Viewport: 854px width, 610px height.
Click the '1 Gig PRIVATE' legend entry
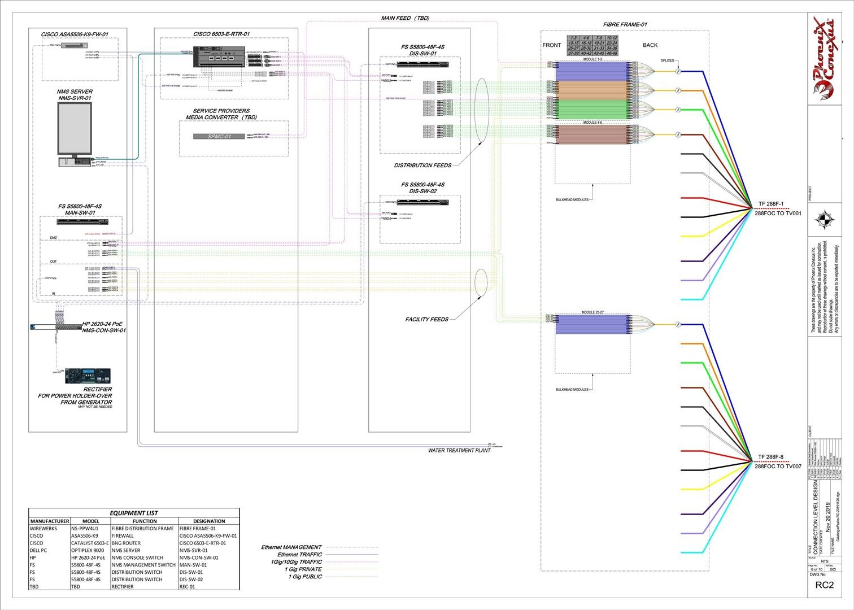pos(303,569)
